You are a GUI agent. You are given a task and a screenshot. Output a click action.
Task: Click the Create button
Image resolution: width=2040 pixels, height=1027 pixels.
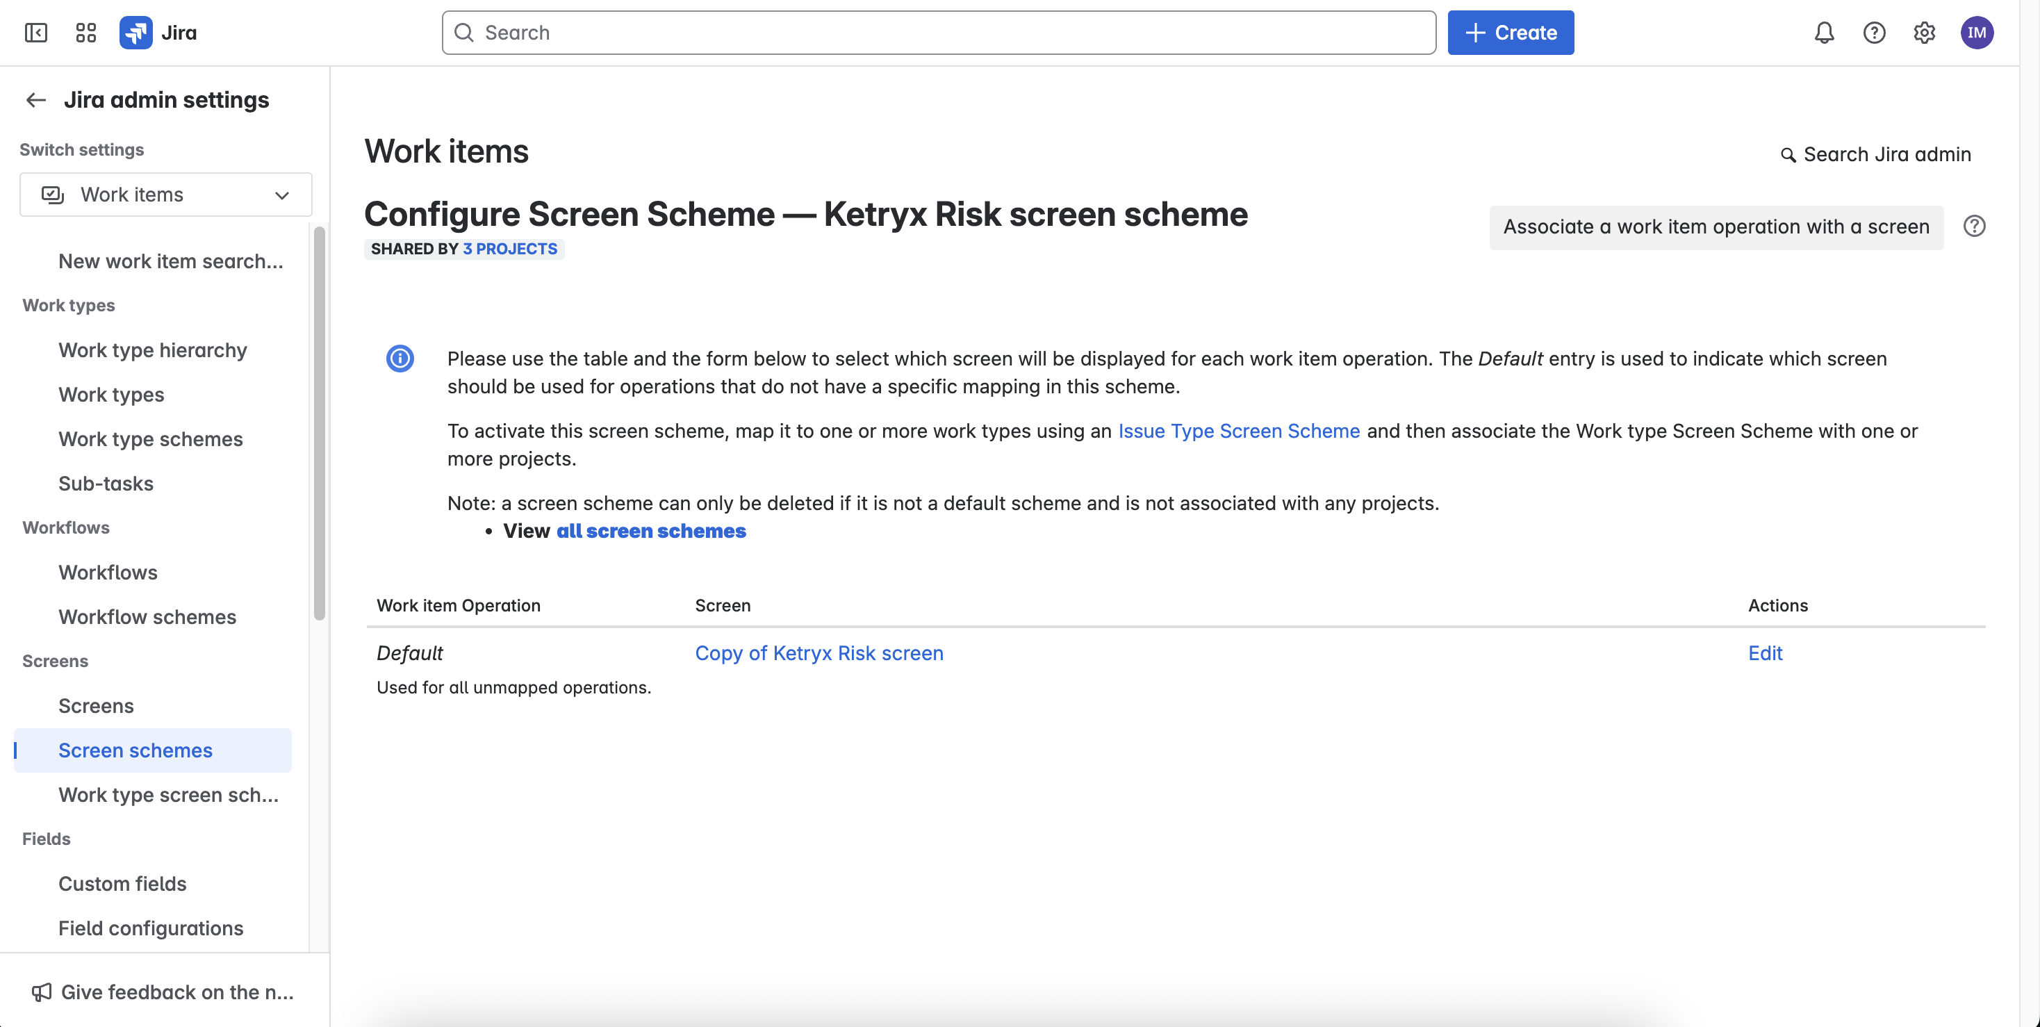(1511, 33)
